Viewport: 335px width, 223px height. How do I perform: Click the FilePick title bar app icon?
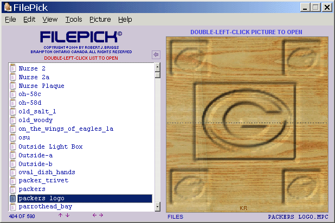pyautogui.click(x=8, y=7)
